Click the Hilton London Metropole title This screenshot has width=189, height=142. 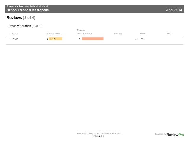click(28, 10)
